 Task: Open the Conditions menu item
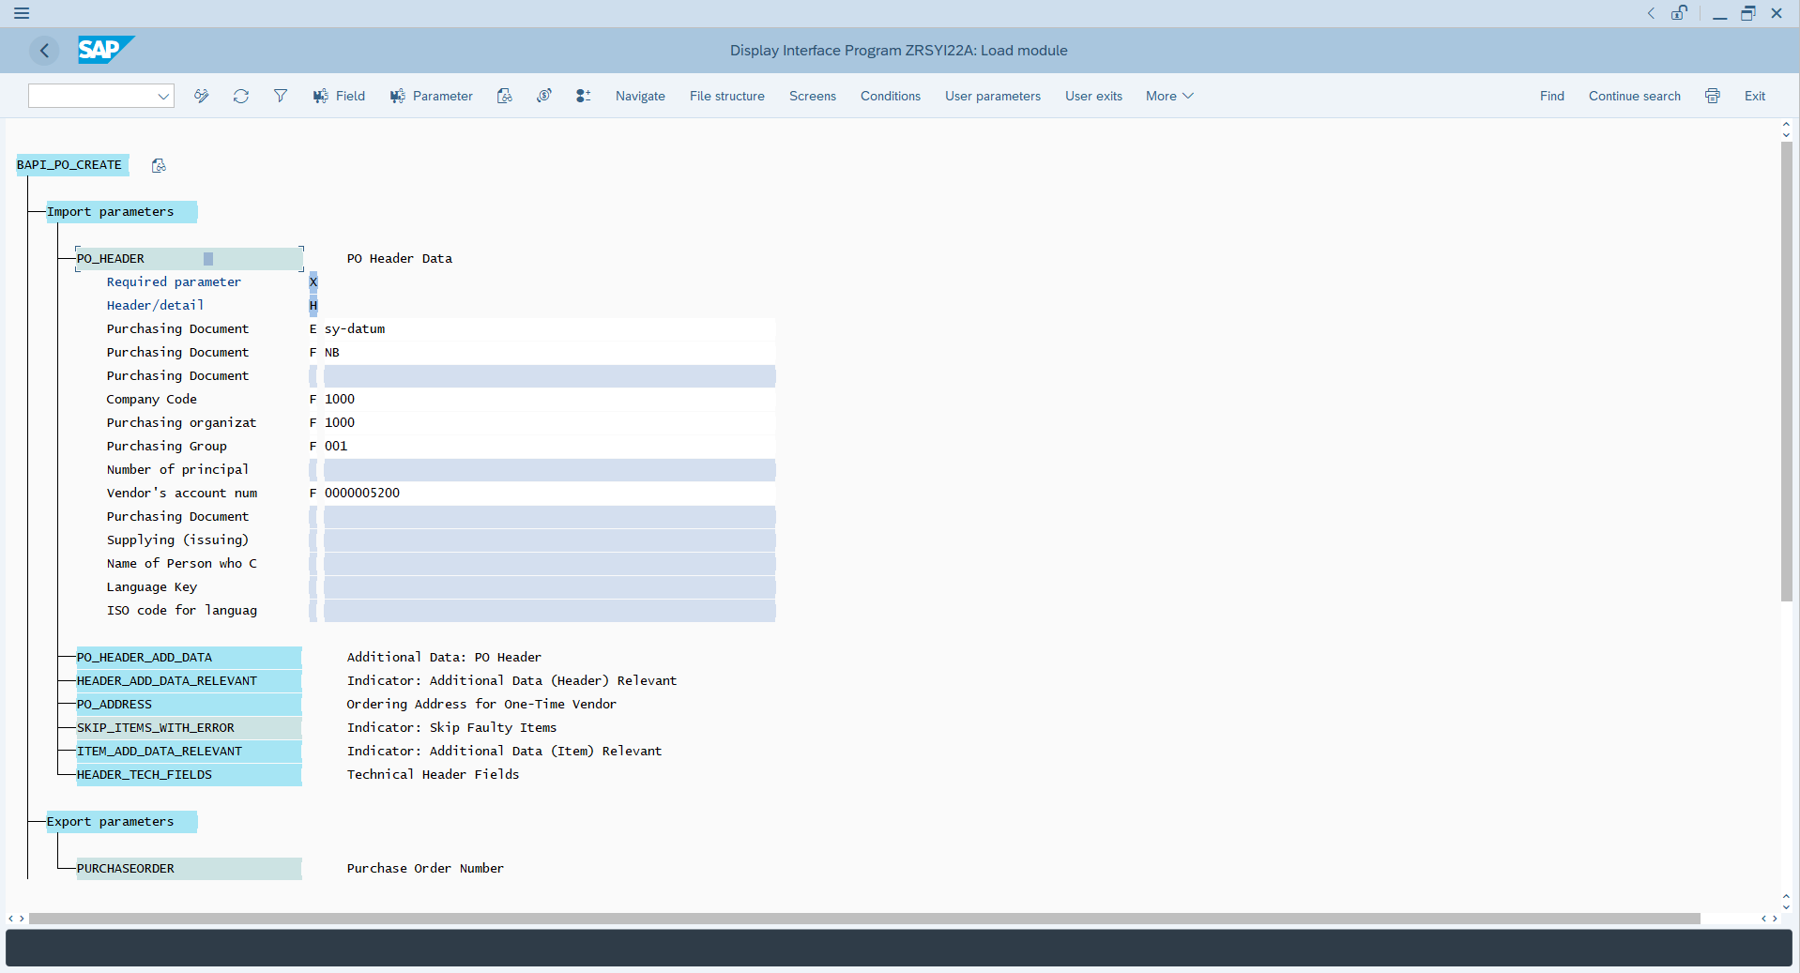coord(889,96)
